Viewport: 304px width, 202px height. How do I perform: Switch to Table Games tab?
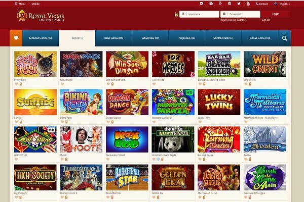click(x=113, y=38)
